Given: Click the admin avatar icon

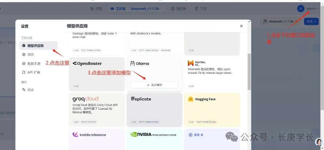Looking at the screenshot, I should (301, 9).
